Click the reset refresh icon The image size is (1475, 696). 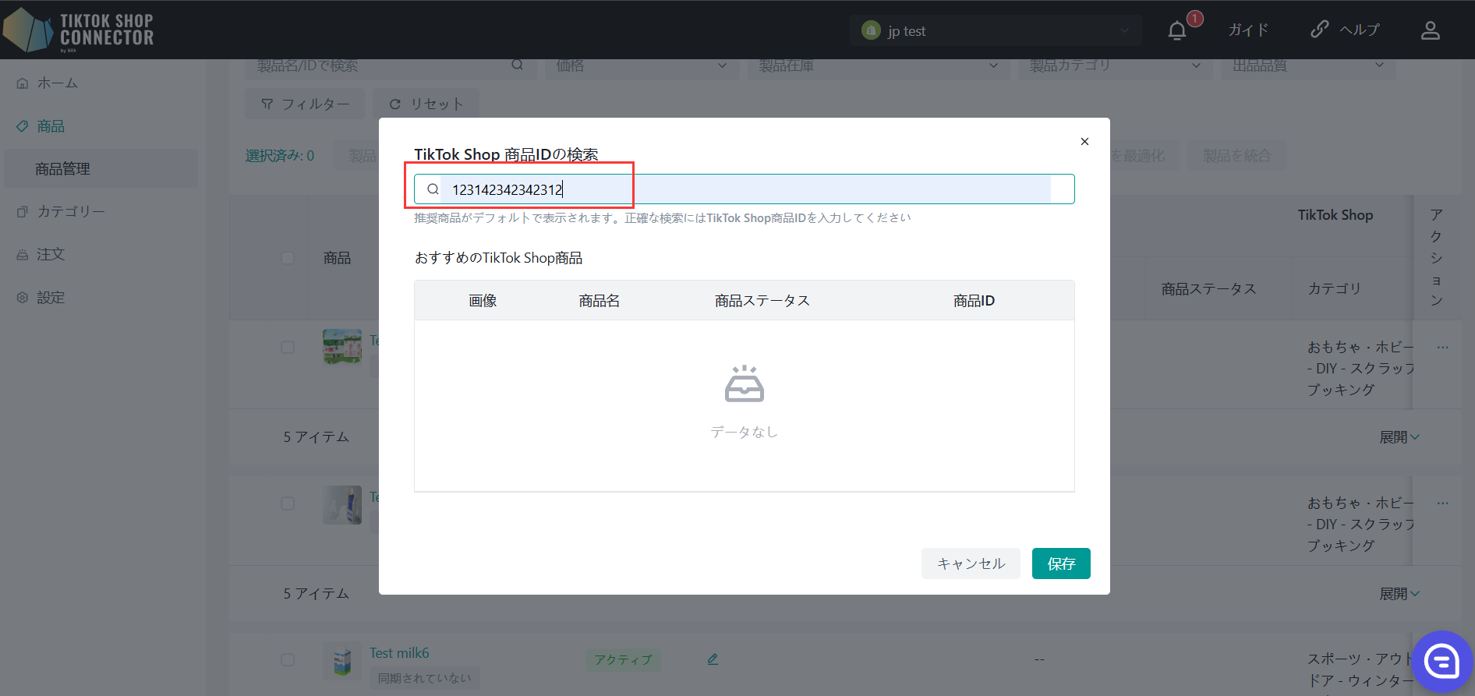tap(395, 104)
